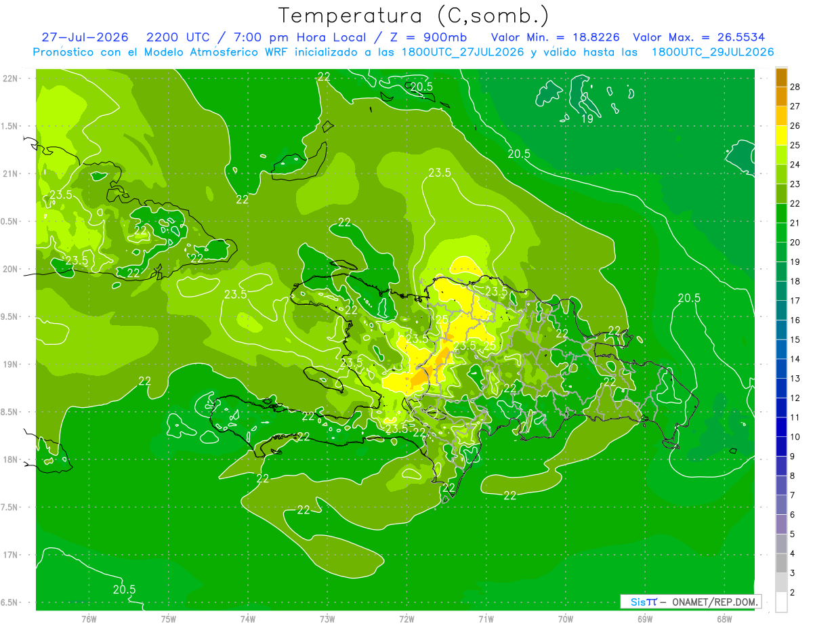
Task: Pick the dark orange band at the legend top
Action: coord(781,78)
